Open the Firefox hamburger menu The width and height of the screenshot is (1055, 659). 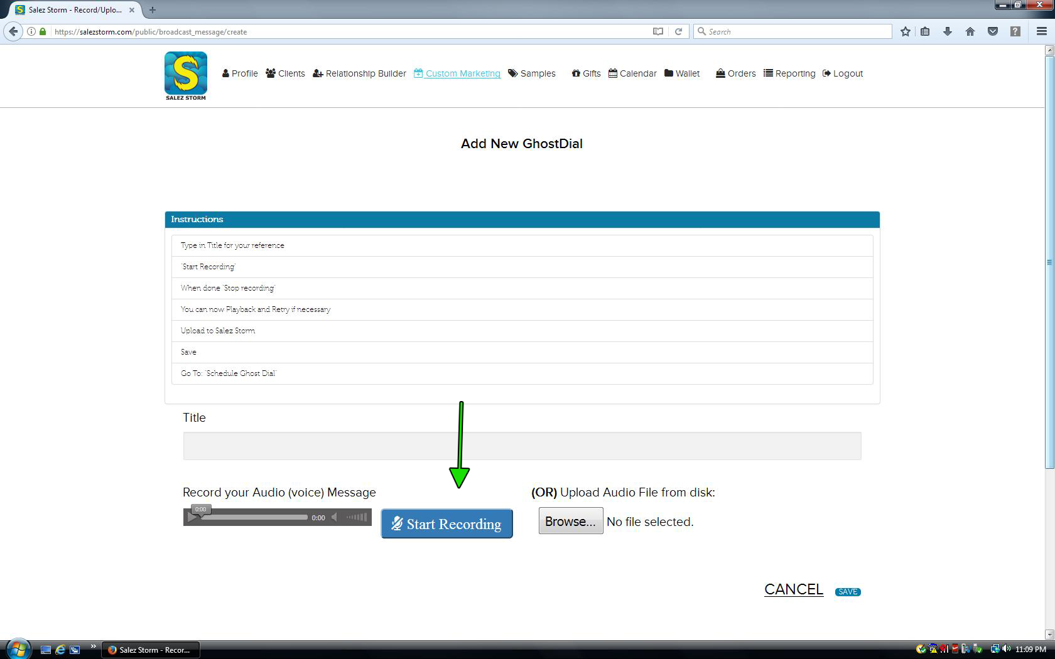(x=1041, y=31)
